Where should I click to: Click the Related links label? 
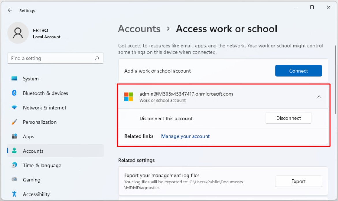click(139, 136)
